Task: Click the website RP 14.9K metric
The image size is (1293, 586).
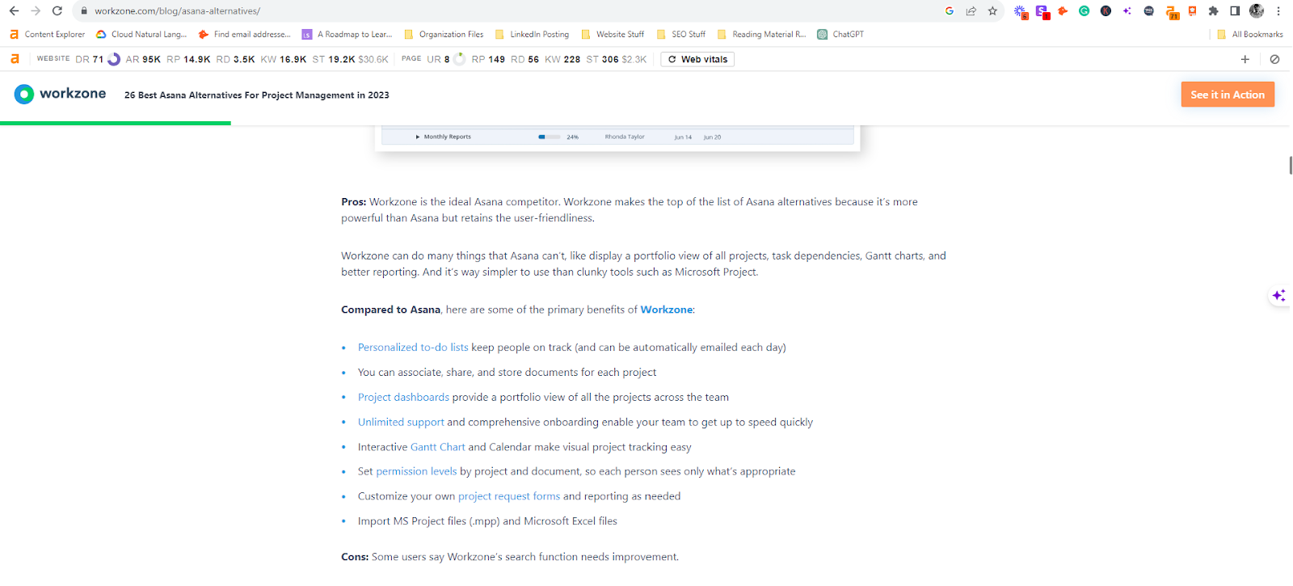Action: (x=188, y=59)
